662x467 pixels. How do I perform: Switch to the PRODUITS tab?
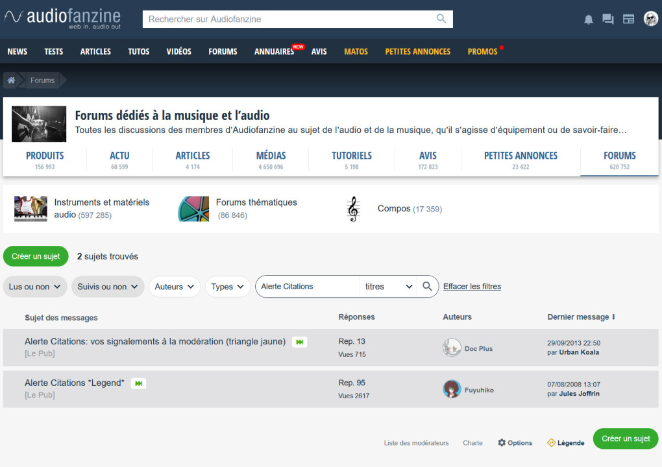[x=45, y=160]
